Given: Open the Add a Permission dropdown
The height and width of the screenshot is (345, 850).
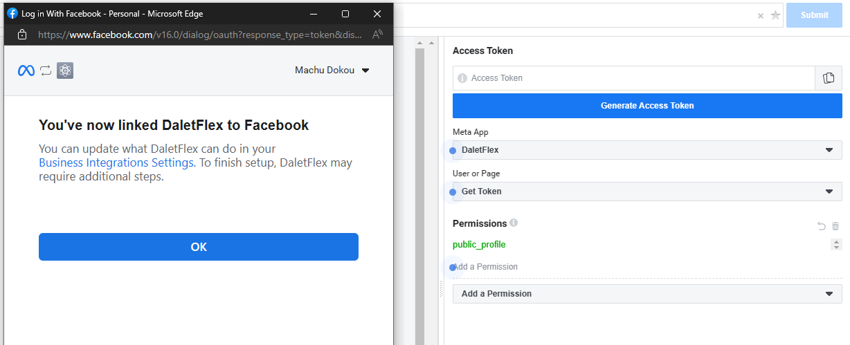Looking at the screenshot, I should coord(647,294).
